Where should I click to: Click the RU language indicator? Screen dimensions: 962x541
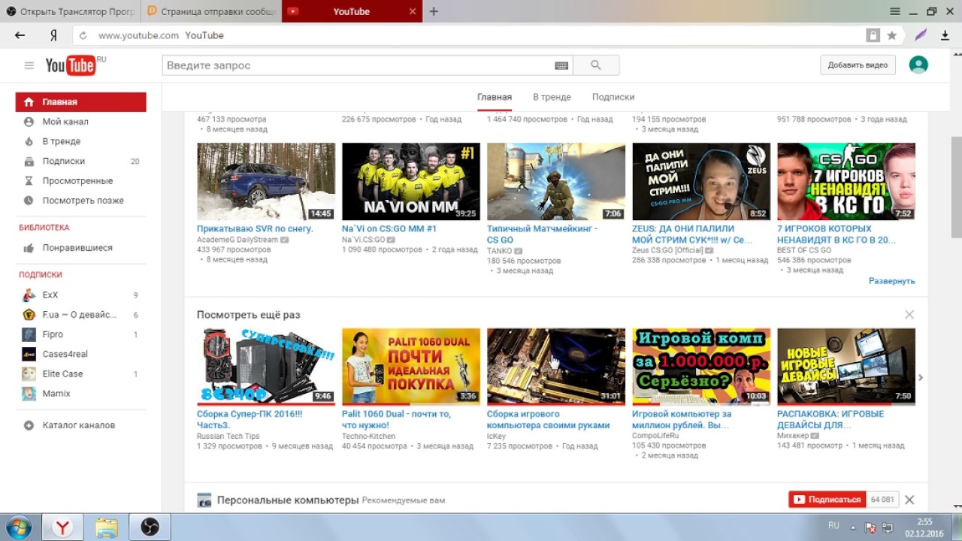pos(833,525)
